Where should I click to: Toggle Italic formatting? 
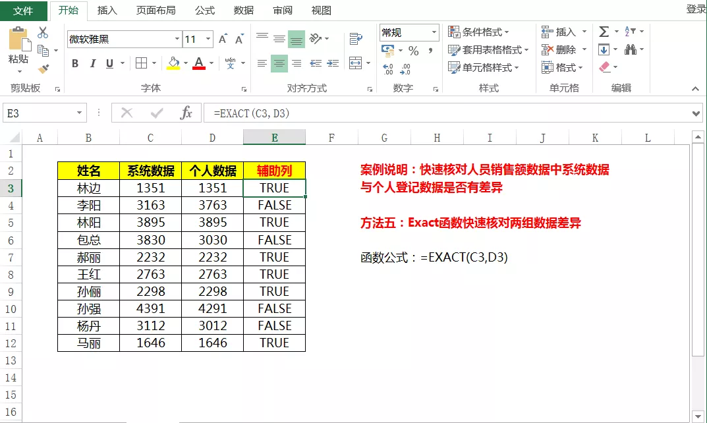pos(93,64)
